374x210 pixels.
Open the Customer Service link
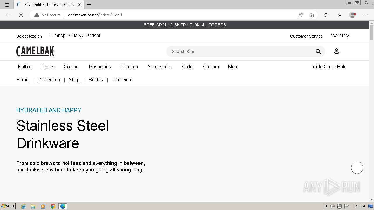tap(307, 36)
